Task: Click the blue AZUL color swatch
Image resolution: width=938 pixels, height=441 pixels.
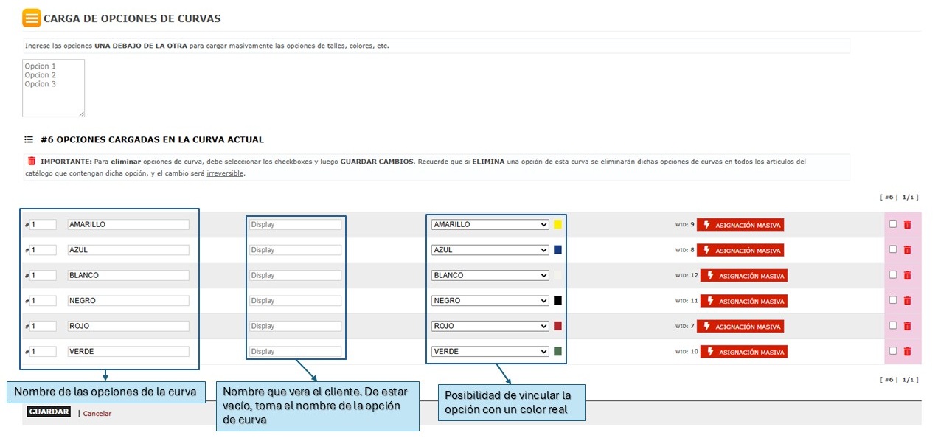Action: tap(558, 250)
